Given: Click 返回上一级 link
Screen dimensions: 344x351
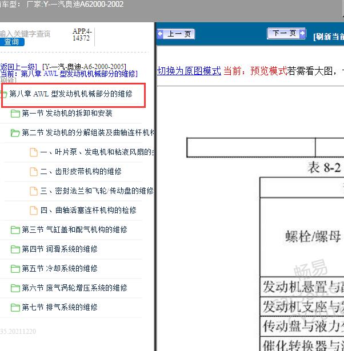Looking at the screenshot, I should pos(18,67).
